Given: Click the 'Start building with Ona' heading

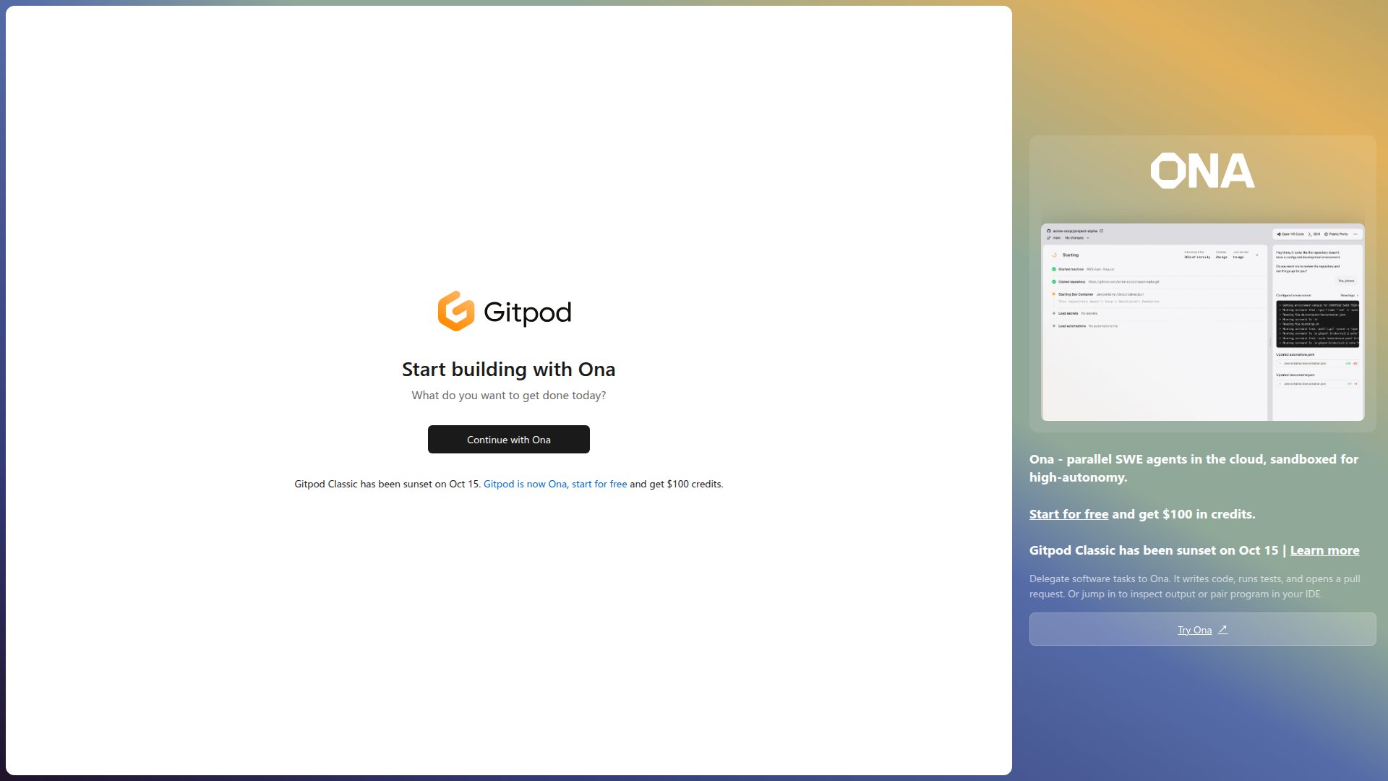Looking at the screenshot, I should [508, 369].
